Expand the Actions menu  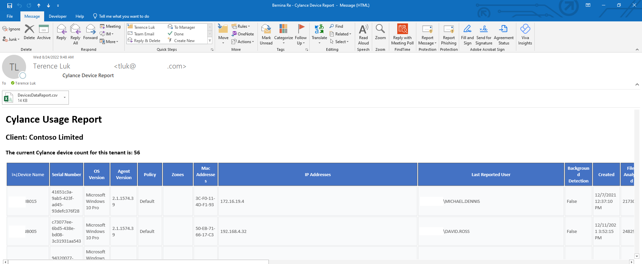pyautogui.click(x=243, y=42)
